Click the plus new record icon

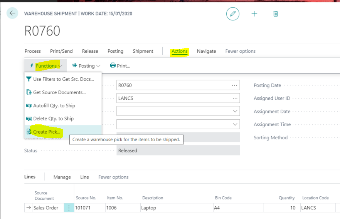click(254, 14)
